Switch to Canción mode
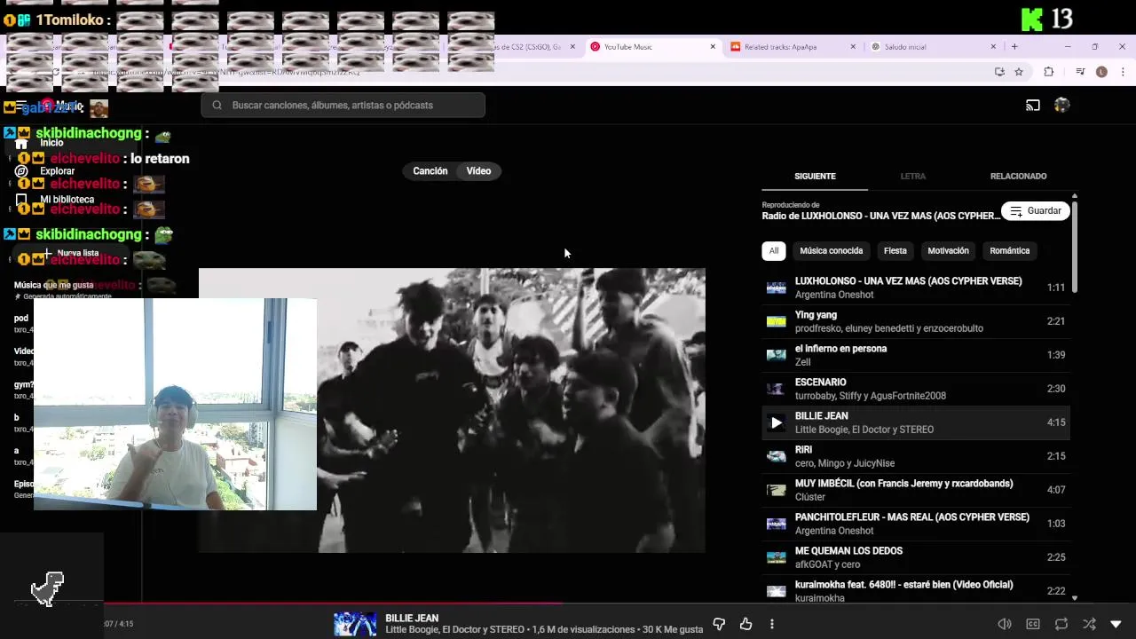 click(430, 171)
